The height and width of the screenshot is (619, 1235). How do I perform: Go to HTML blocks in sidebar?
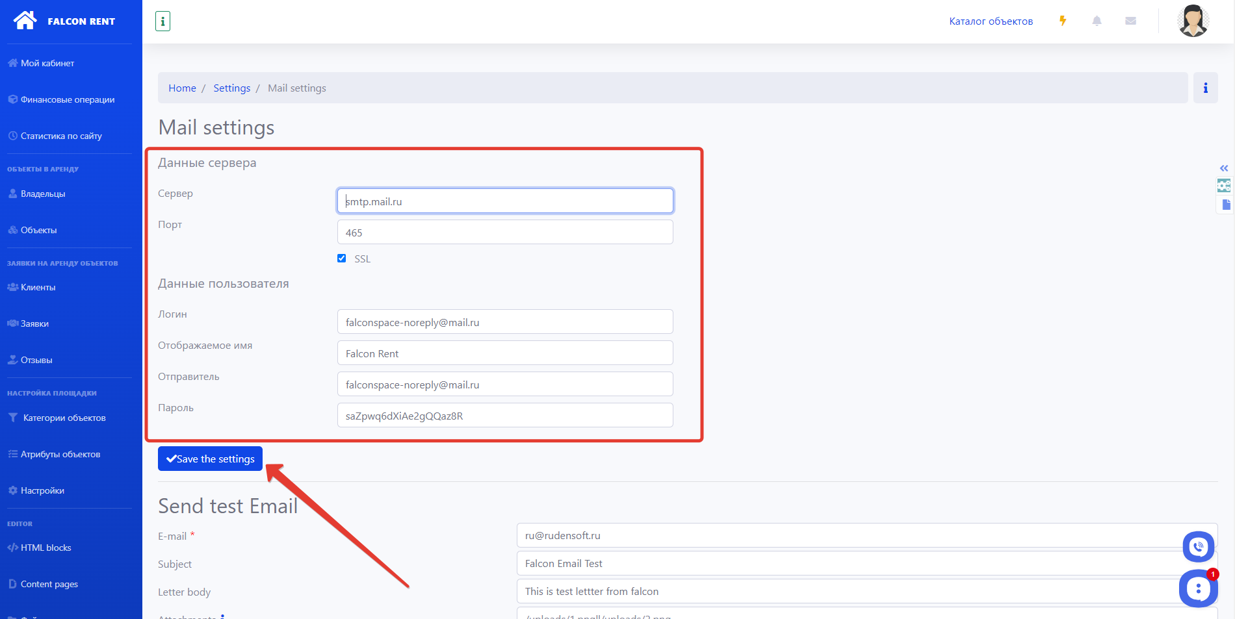tap(45, 548)
